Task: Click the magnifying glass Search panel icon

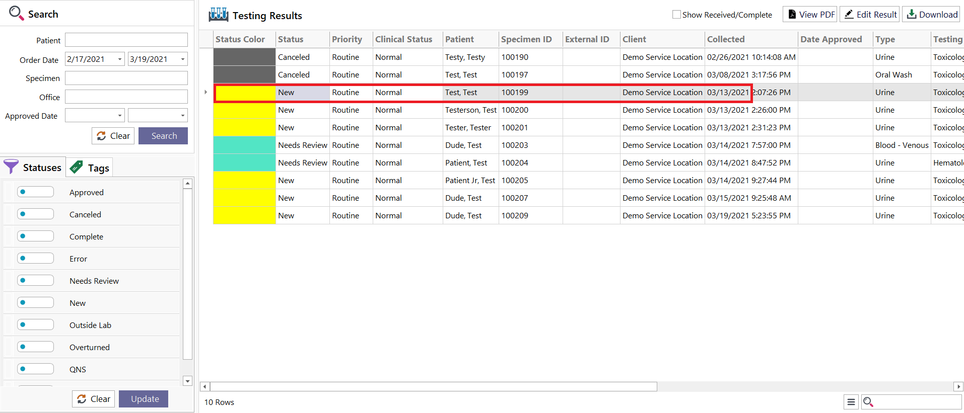Action: 16,13
